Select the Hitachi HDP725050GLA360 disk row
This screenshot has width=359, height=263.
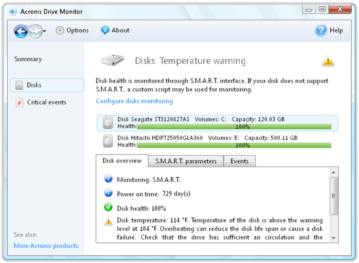tap(217, 141)
